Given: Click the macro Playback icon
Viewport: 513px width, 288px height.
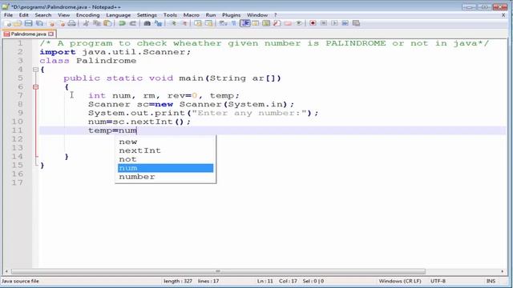Looking at the screenshot, I should pos(334,23).
